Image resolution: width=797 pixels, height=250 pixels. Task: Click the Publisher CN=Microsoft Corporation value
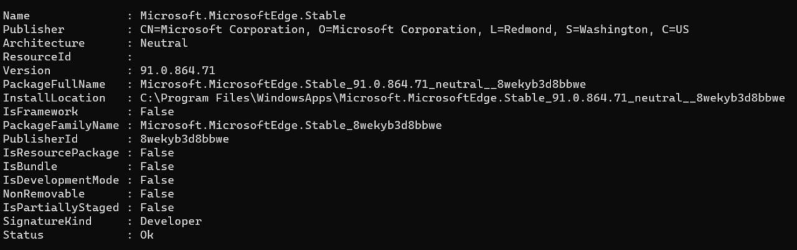pyautogui.click(x=414, y=29)
